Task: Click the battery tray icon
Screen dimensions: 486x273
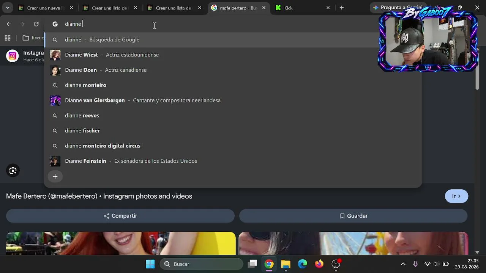Action: coord(446,264)
